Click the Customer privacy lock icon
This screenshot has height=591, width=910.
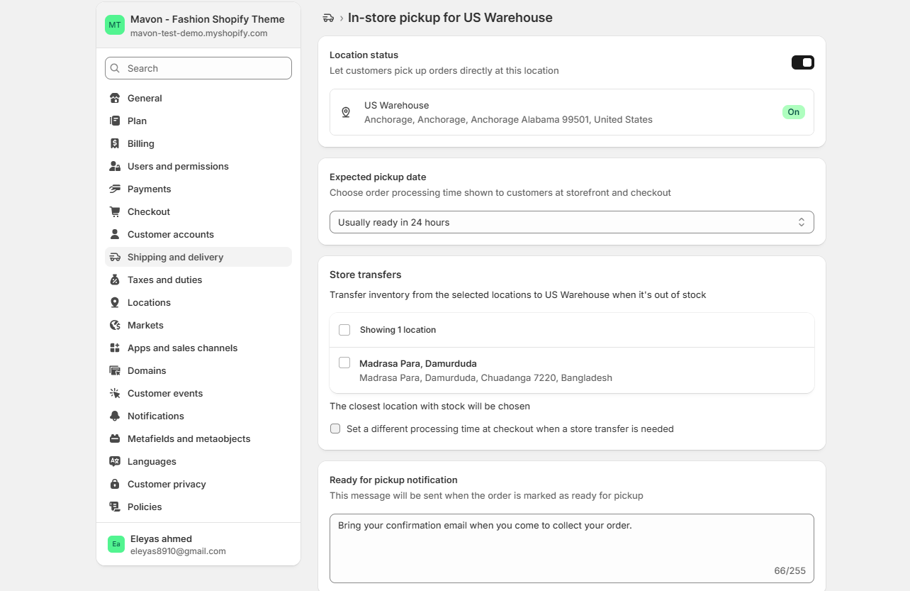(x=115, y=484)
